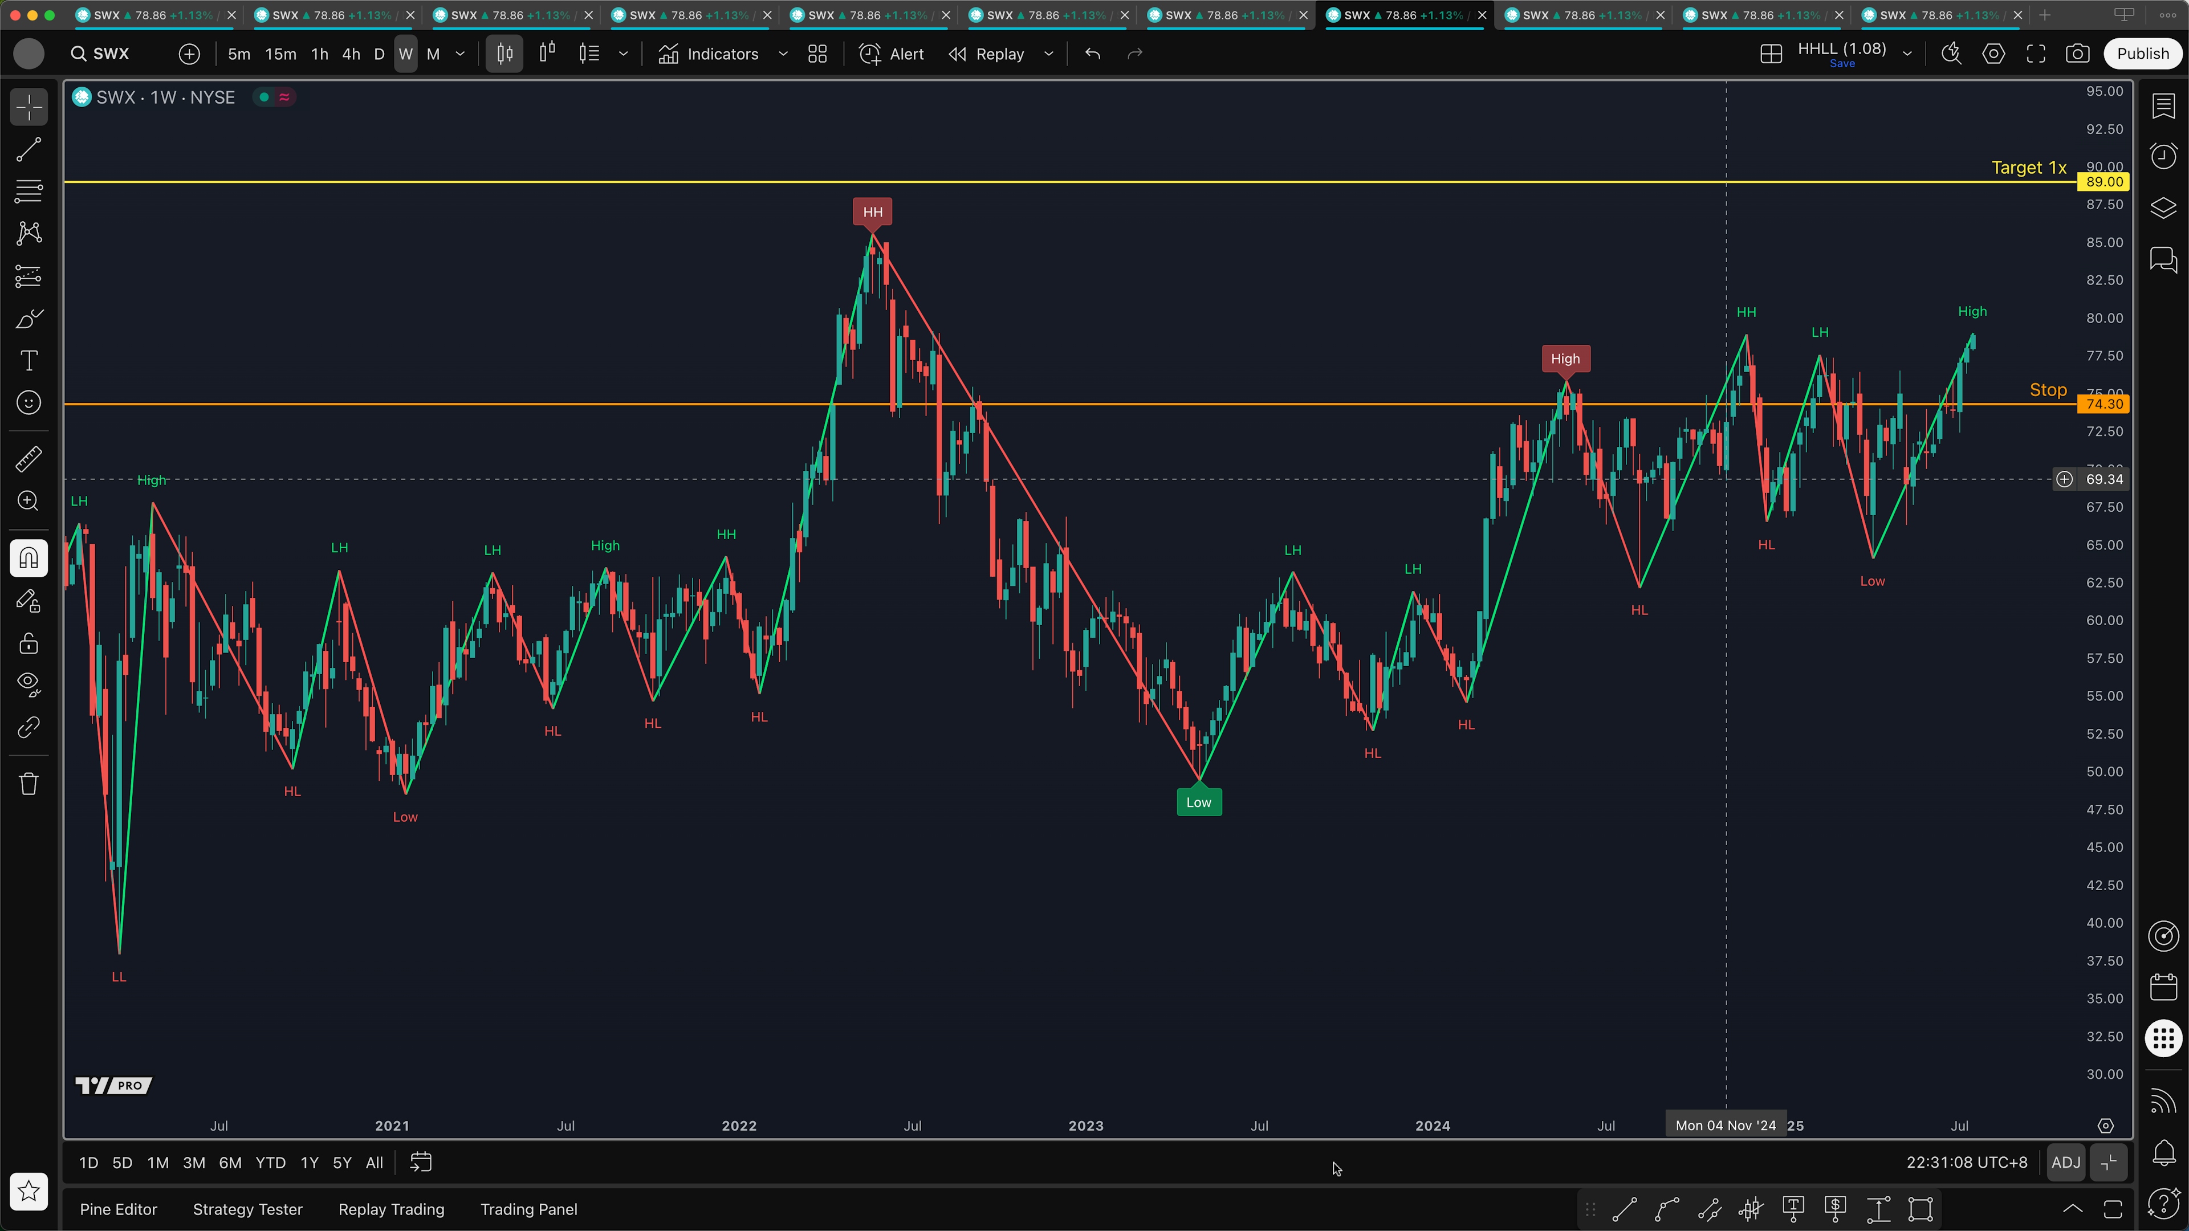Expand the favorite indicators dropdown arrow
The width and height of the screenshot is (2189, 1231).
pos(783,54)
